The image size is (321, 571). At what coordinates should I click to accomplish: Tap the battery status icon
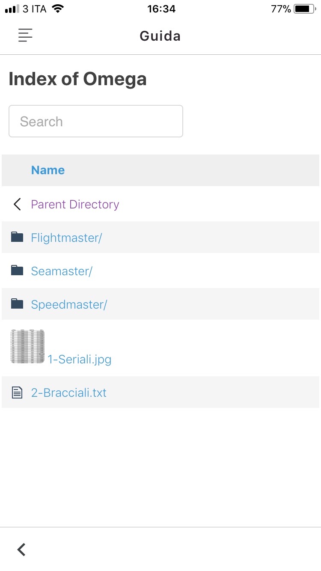tap(305, 9)
